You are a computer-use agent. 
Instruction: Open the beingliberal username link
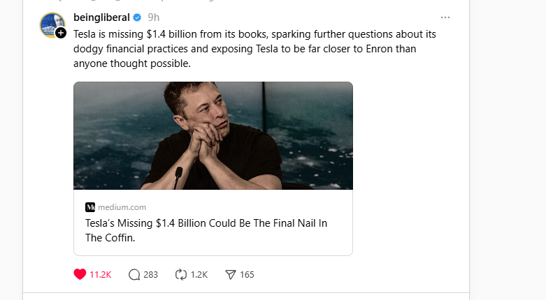101,18
